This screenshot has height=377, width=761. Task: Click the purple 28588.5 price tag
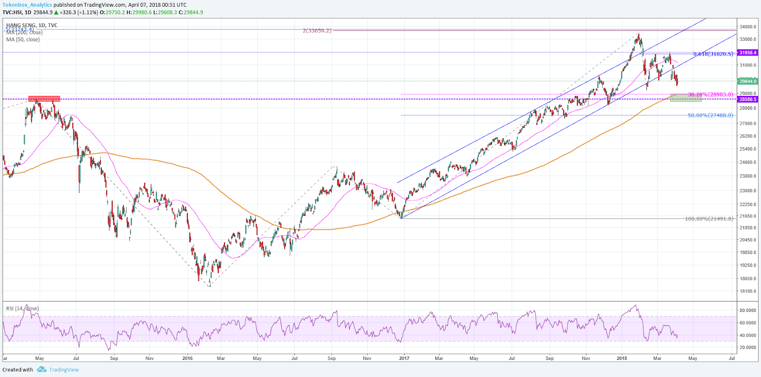click(748, 99)
